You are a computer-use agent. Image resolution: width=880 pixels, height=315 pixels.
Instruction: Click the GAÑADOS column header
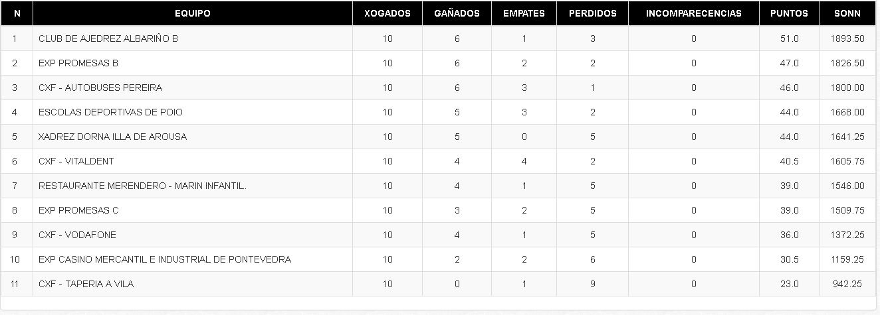coord(457,13)
